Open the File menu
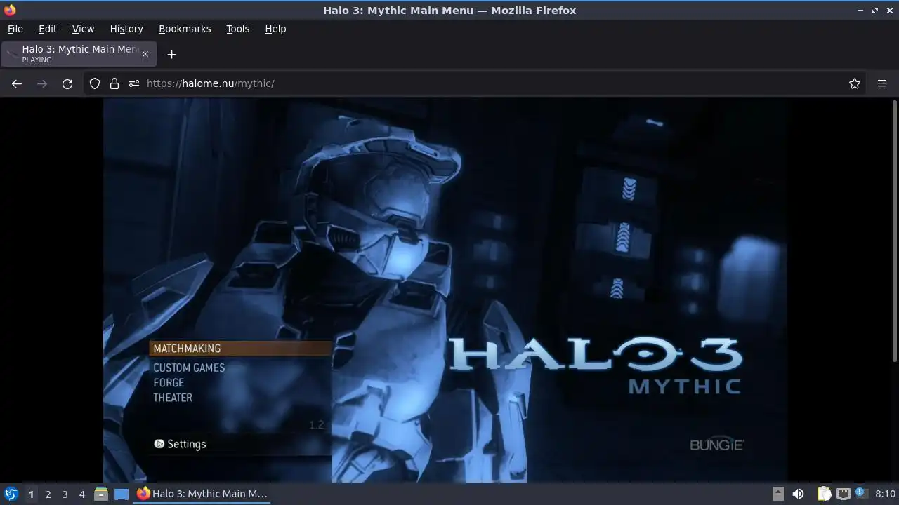 click(x=15, y=29)
